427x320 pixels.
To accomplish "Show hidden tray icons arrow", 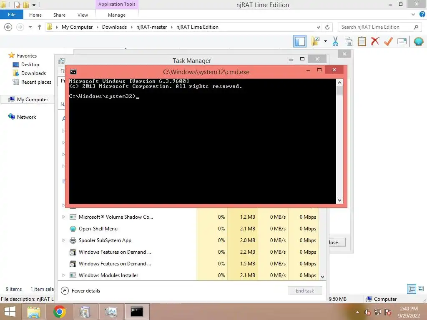I will click(x=357, y=312).
